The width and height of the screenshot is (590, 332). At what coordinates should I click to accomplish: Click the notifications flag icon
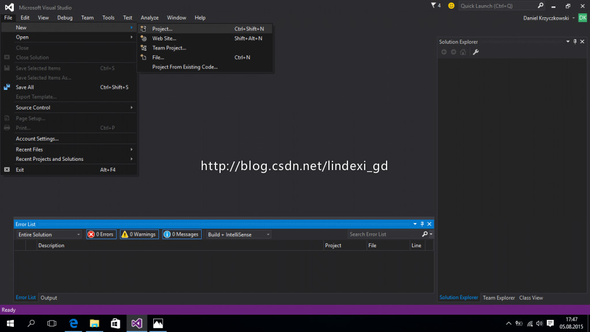[x=433, y=6]
